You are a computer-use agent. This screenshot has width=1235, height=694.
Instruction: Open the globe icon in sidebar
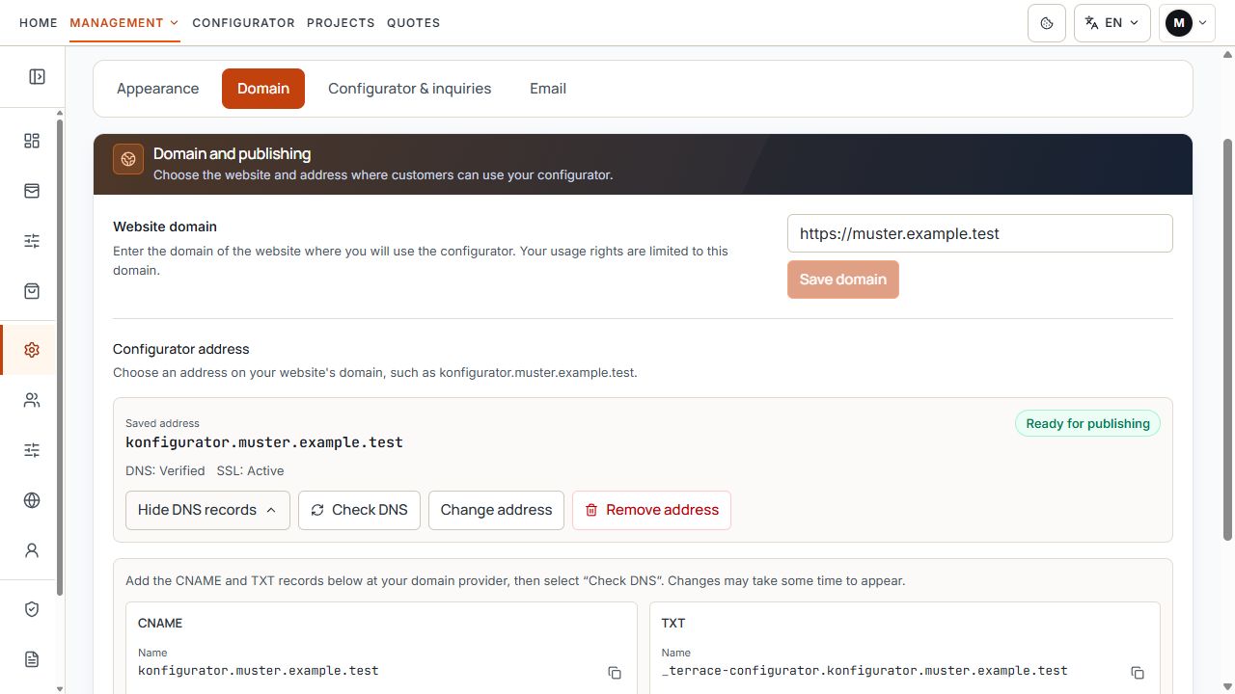pyautogui.click(x=32, y=500)
